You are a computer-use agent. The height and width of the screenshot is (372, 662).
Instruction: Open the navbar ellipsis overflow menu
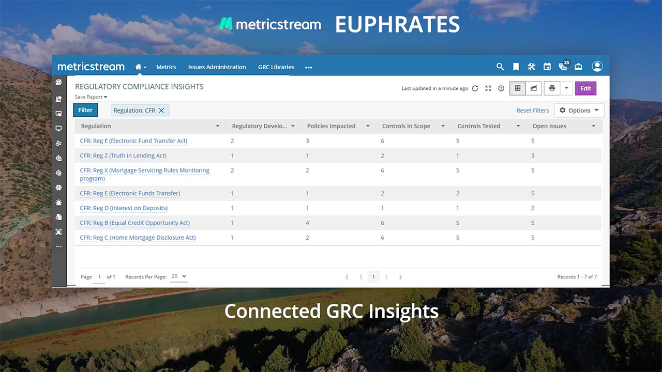click(x=309, y=67)
